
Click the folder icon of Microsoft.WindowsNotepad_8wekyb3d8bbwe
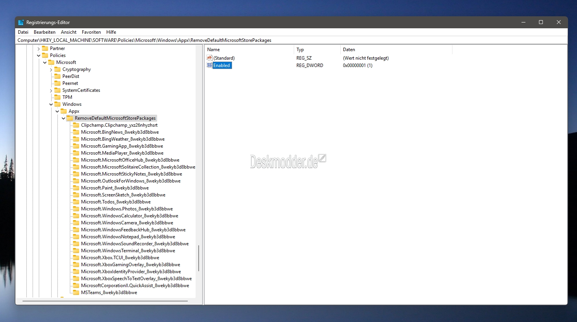point(76,237)
